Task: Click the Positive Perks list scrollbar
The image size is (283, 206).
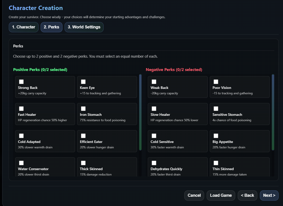Action: pyautogui.click(x=140, y=112)
